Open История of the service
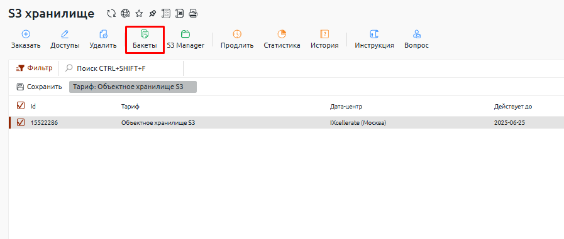564x239 pixels. 324,40
